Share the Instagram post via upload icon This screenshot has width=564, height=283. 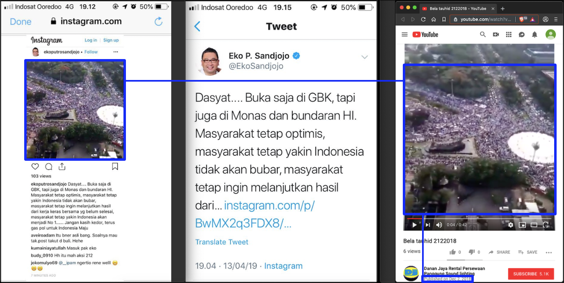click(x=62, y=166)
